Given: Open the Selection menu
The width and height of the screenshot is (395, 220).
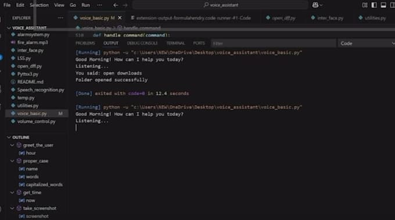Looking at the screenshot, I should click(39, 5).
